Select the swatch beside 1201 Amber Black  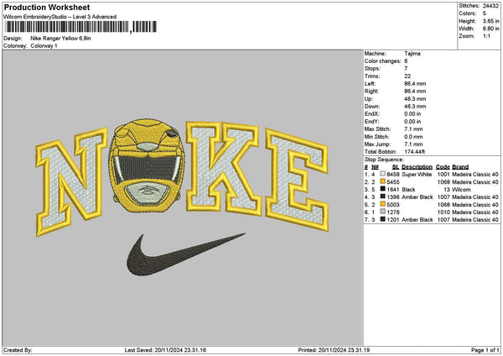pyautogui.click(x=382, y=219)
